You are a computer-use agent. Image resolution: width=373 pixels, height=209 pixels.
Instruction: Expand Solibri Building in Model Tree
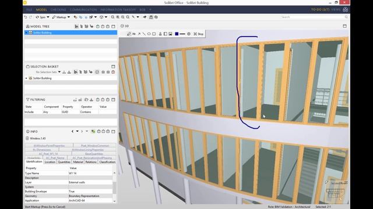coord(26,33)
